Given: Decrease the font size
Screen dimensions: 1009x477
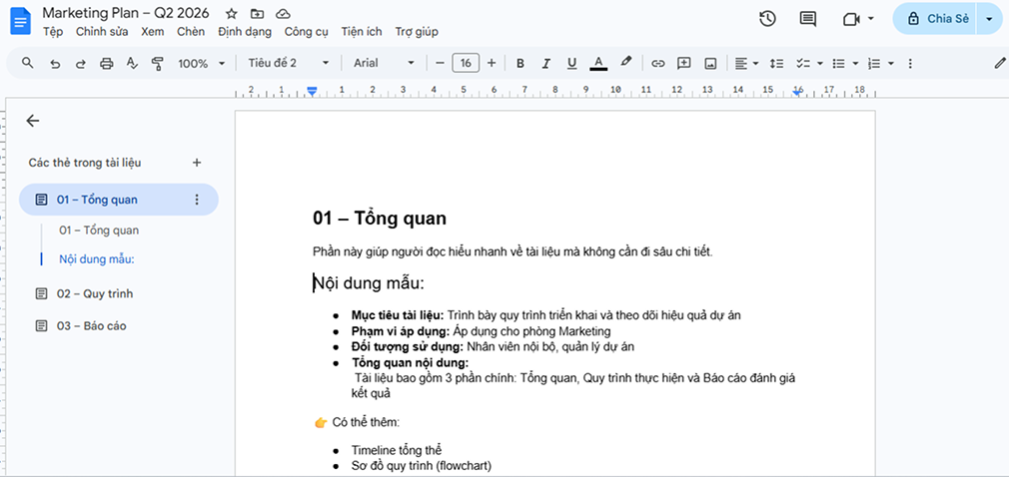Looking at the screenshot, I should (x=441, y=63).
